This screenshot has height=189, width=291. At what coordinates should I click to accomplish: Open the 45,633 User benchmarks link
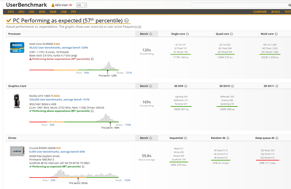click(x=59, y=48)
